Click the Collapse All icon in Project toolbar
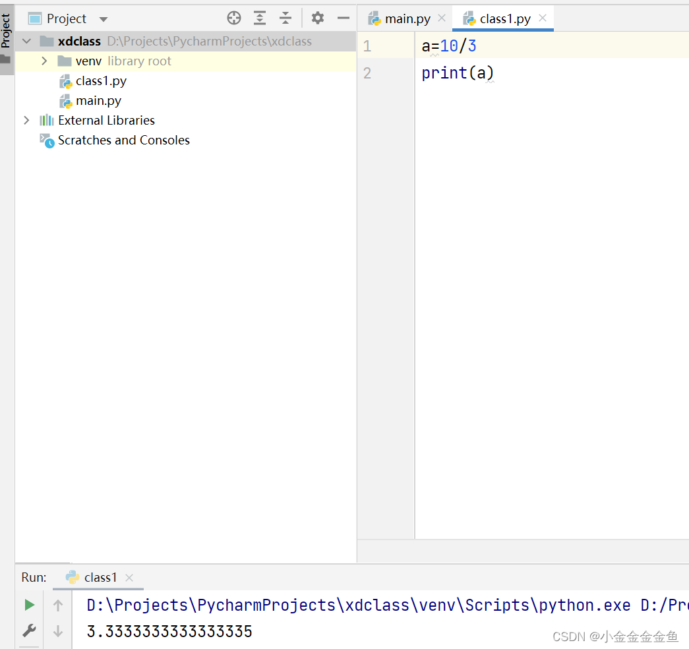 coord(285,18)
